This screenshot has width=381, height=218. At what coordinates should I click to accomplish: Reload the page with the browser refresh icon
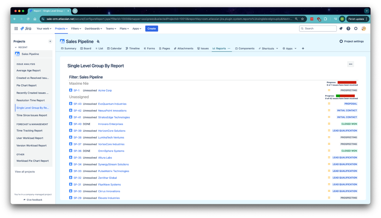point(28,19)
